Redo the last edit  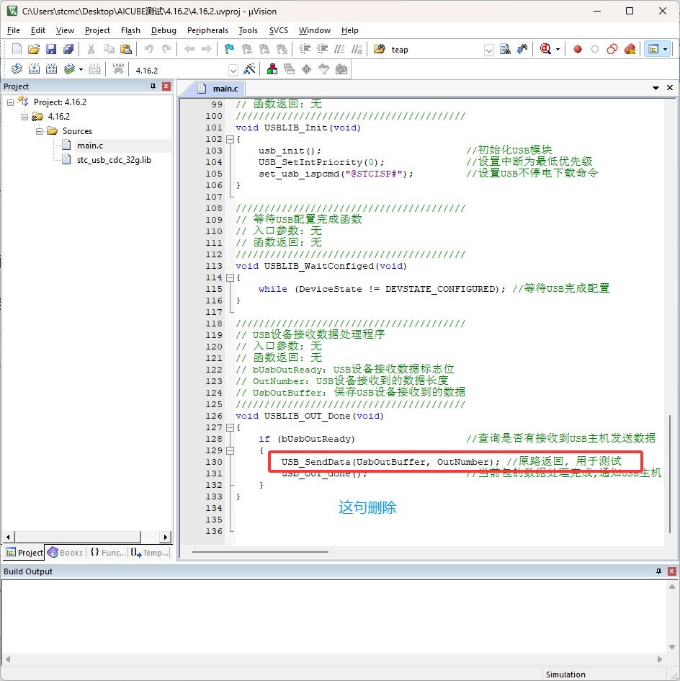(166, 49)
